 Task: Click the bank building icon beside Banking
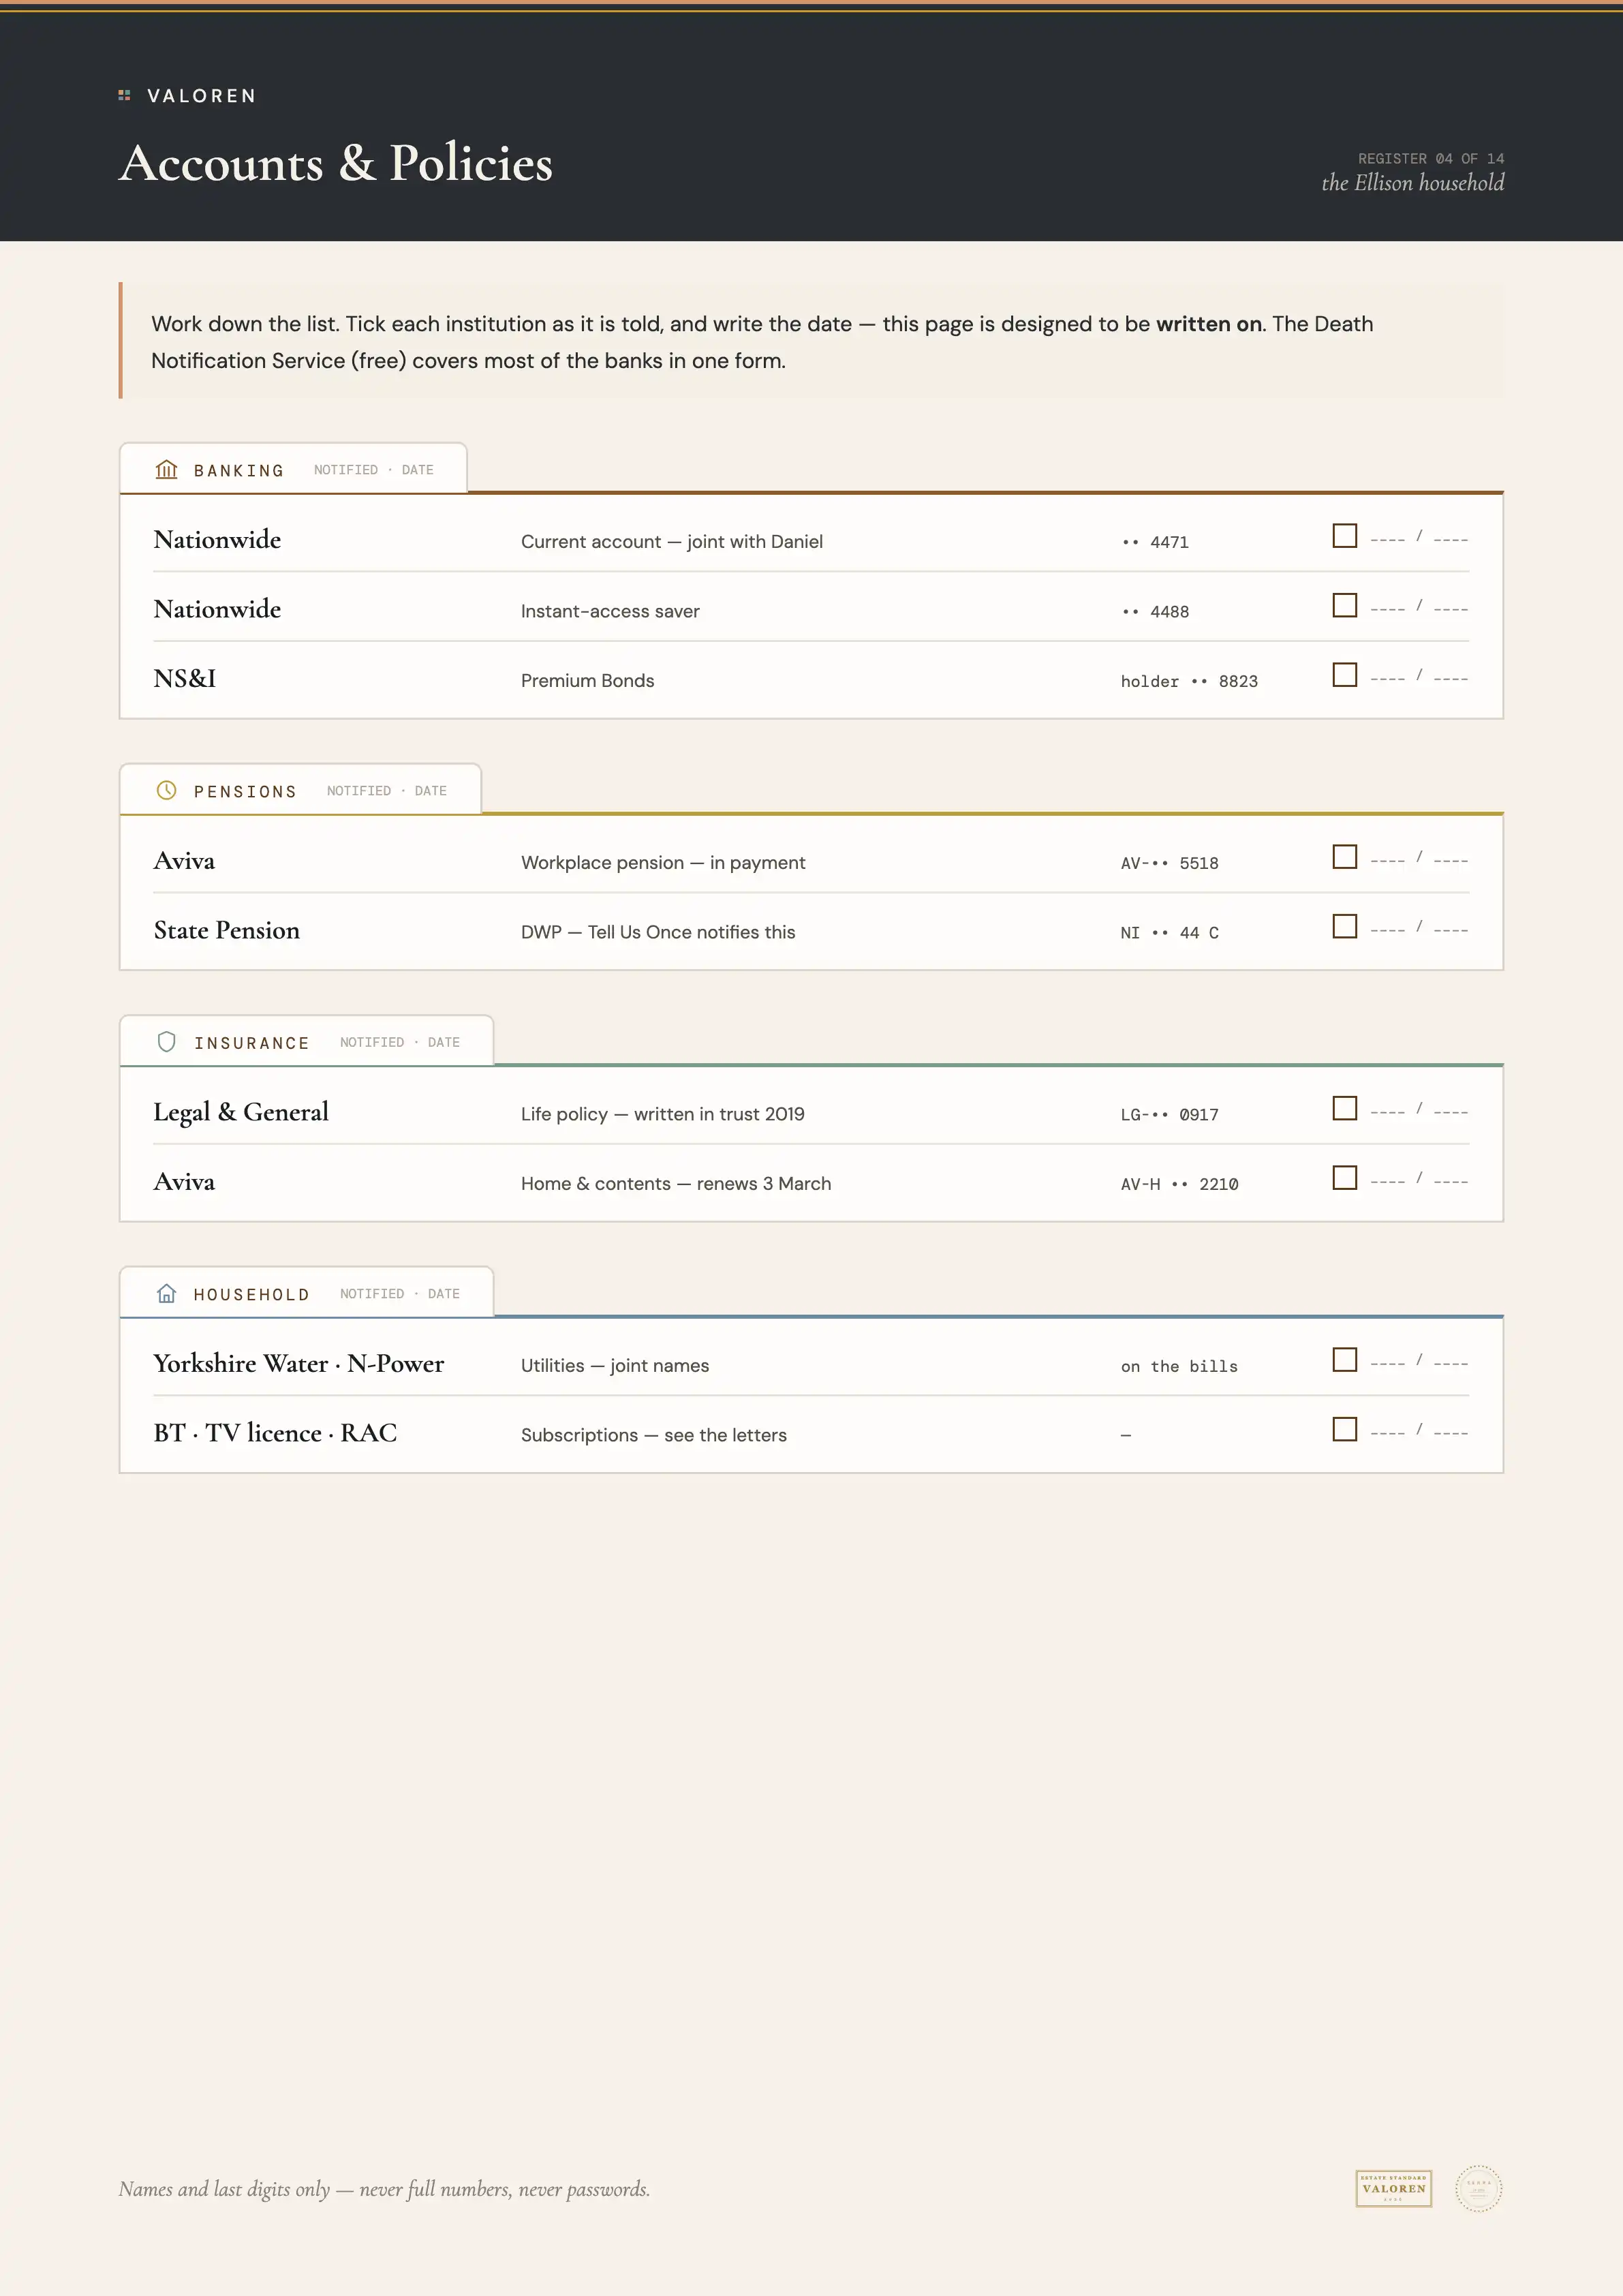click(x=167, y=469)
